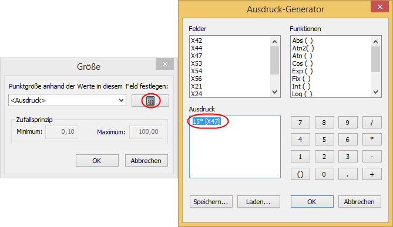The image size is (393, 227).
Task: Choose the Exp ( ) function
Action: point(303,71)
